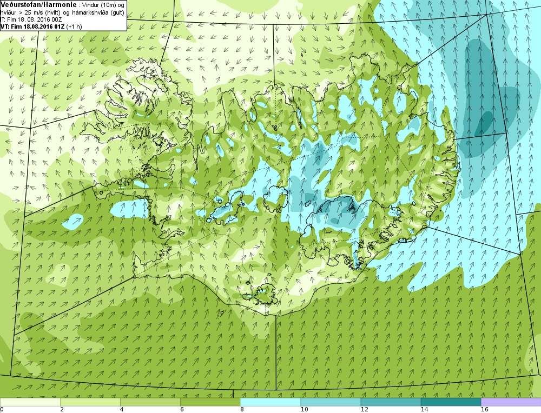Click the valid time "VT: Fim 18.08.2016 01Z"
Screen dimensions: 541x413
tap(32, 26)
